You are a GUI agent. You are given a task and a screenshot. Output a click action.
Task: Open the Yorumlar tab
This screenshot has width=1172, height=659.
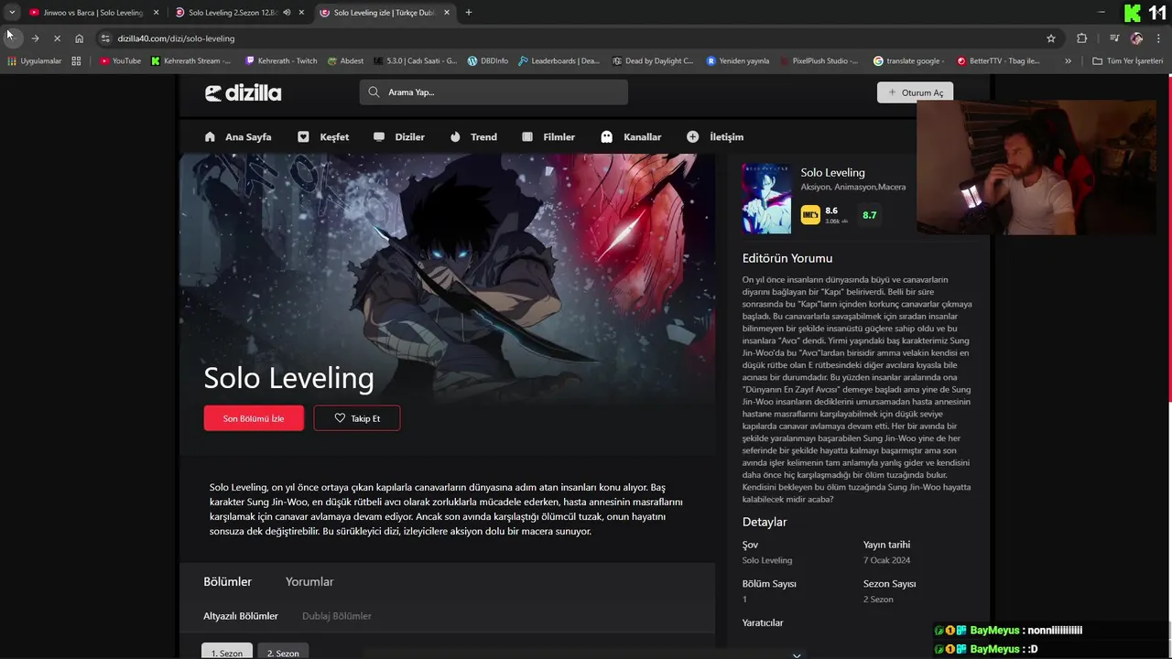tap(309, 582)
